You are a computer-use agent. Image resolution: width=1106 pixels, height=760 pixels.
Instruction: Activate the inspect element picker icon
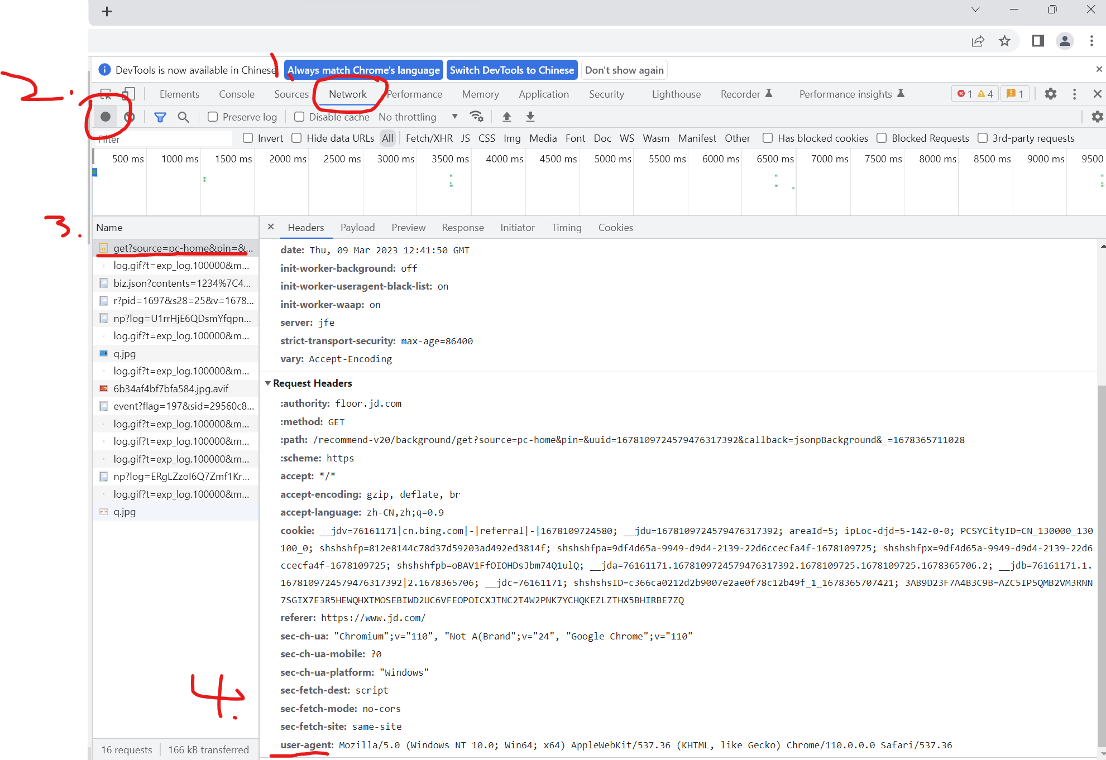click(106, 94)
